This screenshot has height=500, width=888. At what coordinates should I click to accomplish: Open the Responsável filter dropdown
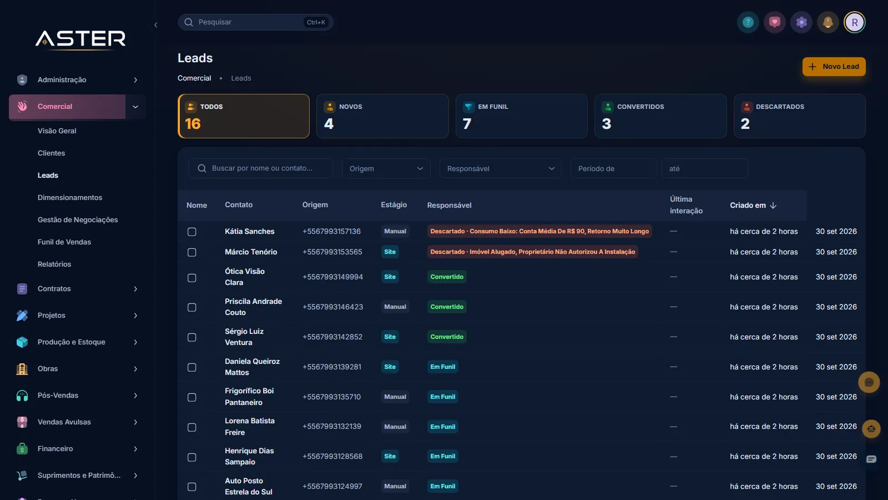pyautogui.click(x=501, y=168)
